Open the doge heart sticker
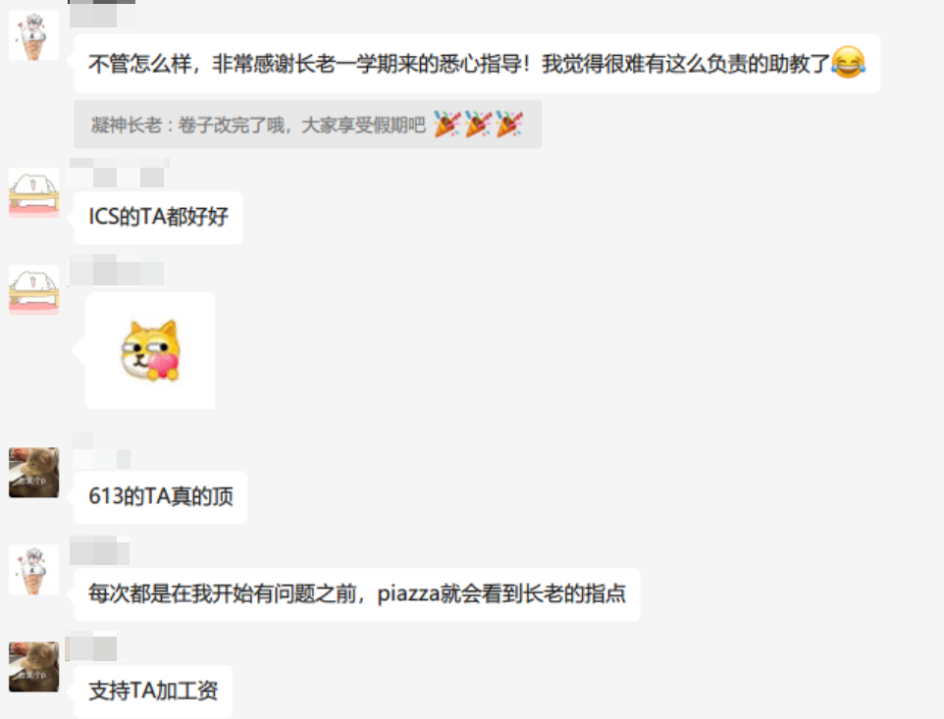Viewport: 944px width, 719px height. click(150, 350)
